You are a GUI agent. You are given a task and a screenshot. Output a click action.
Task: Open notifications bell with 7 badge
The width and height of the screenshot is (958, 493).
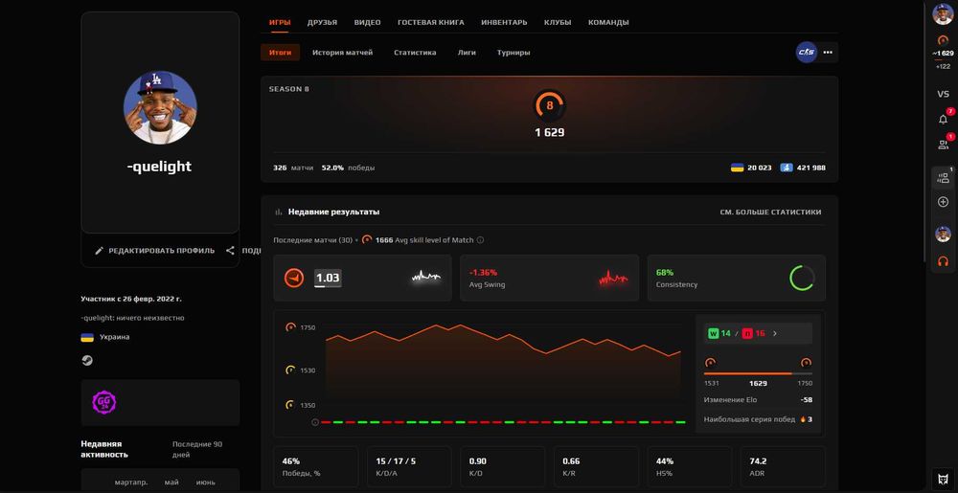pos(943,119)
